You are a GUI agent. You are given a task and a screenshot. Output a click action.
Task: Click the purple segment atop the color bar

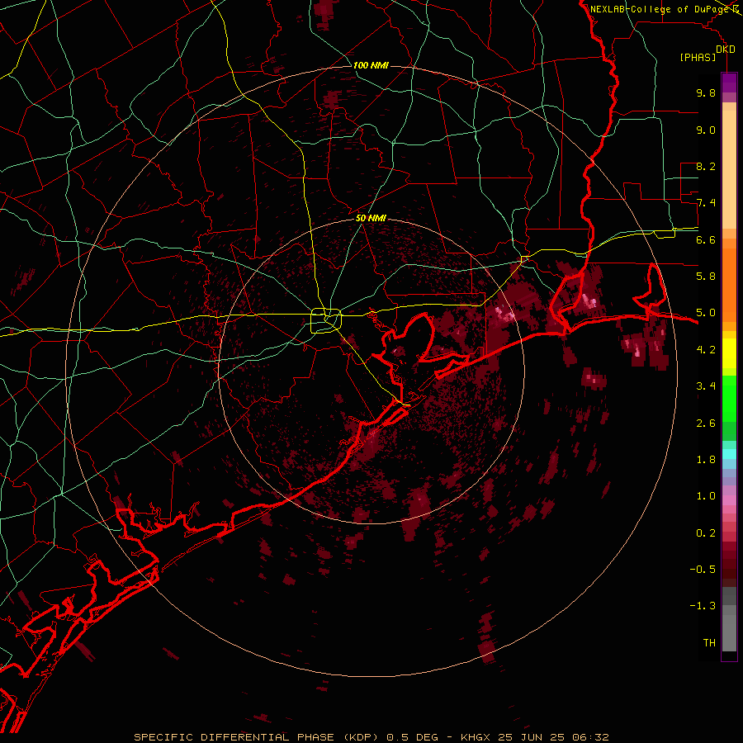click(729, 83)
